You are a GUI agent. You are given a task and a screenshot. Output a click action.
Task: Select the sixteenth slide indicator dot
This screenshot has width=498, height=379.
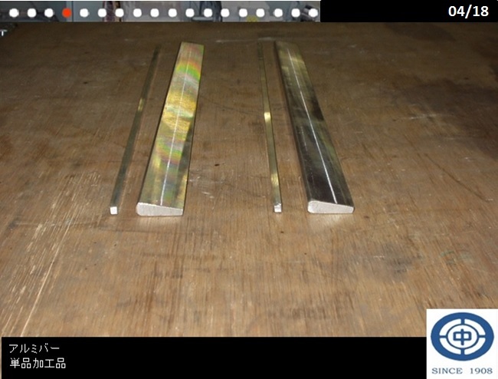click(278, 12)
